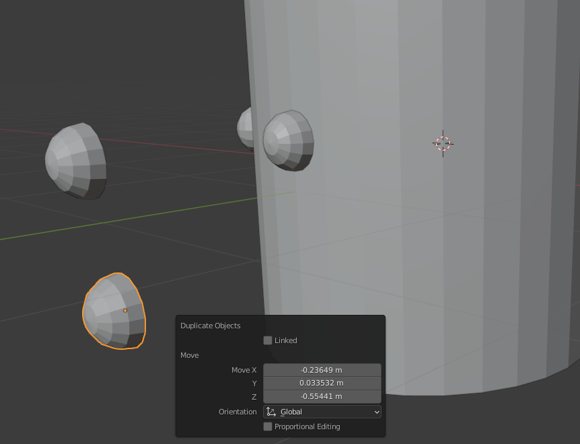Click the Move Y value field

[x=322, y=383]
